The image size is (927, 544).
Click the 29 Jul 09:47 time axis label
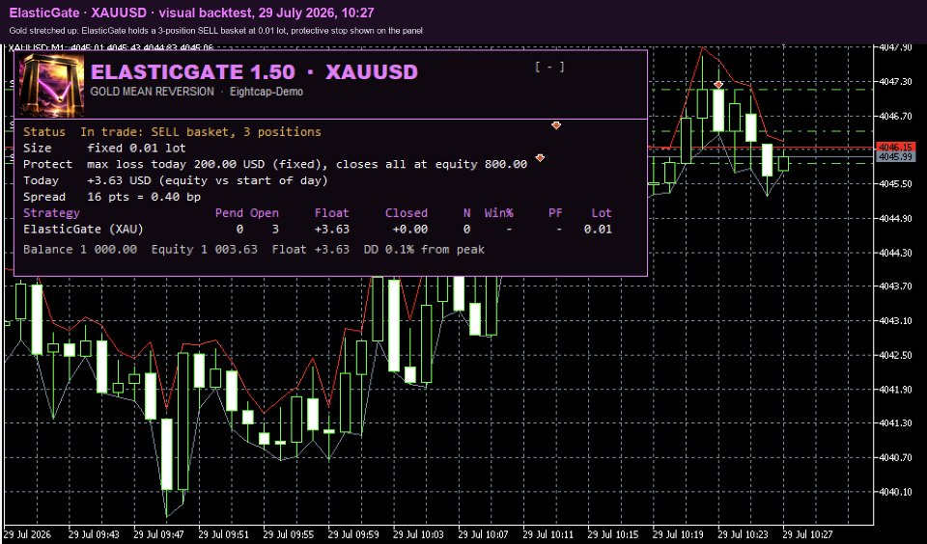pyautogui.click(x=158, y=534)
